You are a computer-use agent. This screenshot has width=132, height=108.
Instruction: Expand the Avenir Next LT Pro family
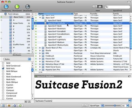40,48
